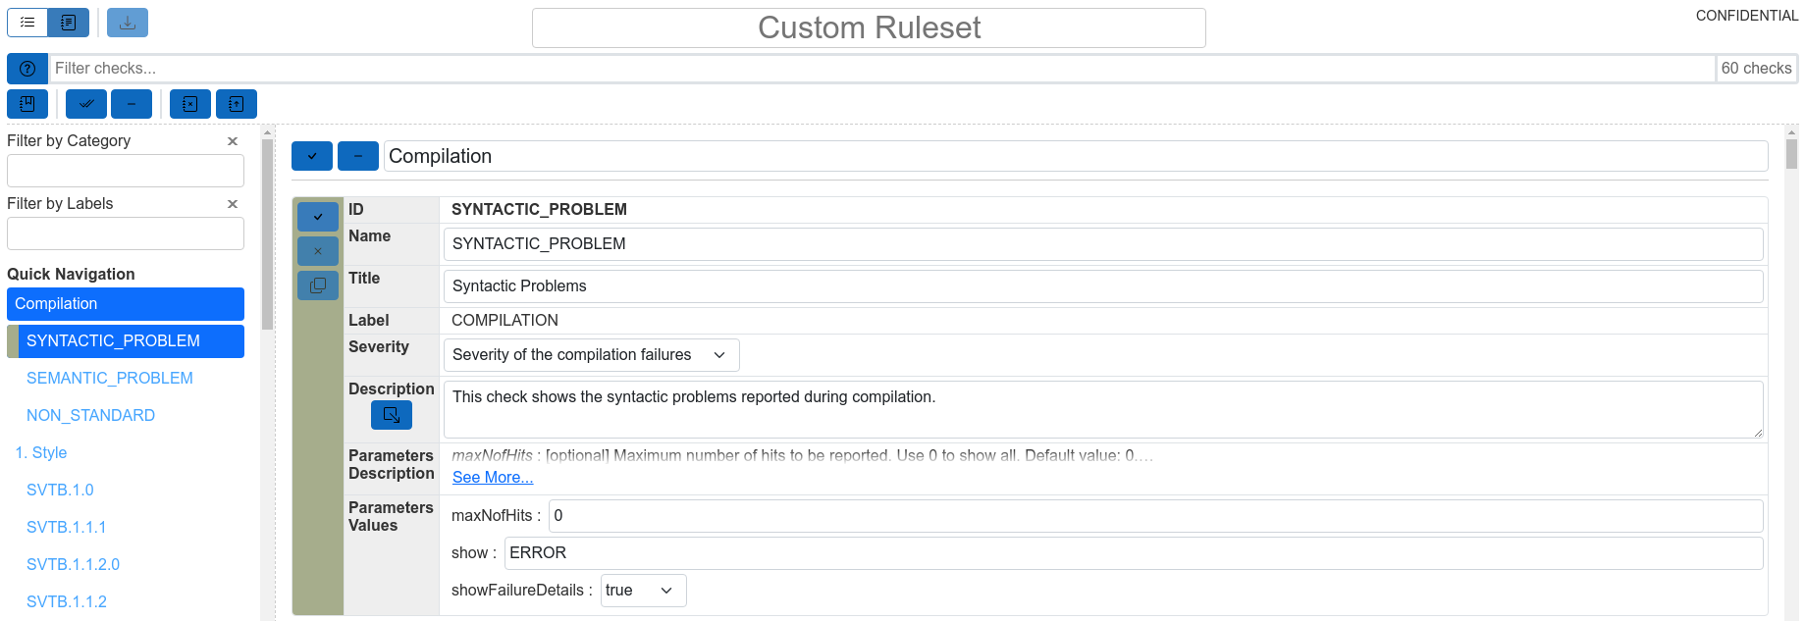Navigate to the SEMANTIC_PROBLEM check

[110, 378]
